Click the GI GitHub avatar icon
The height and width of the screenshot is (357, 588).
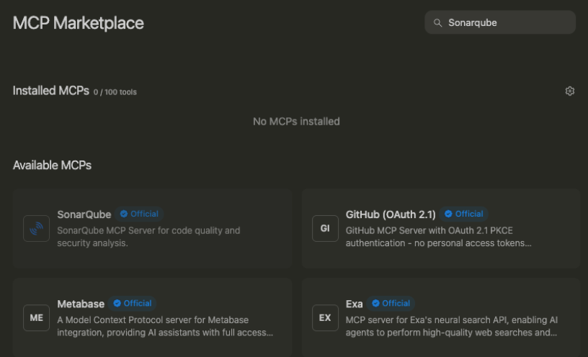point(325,228)
